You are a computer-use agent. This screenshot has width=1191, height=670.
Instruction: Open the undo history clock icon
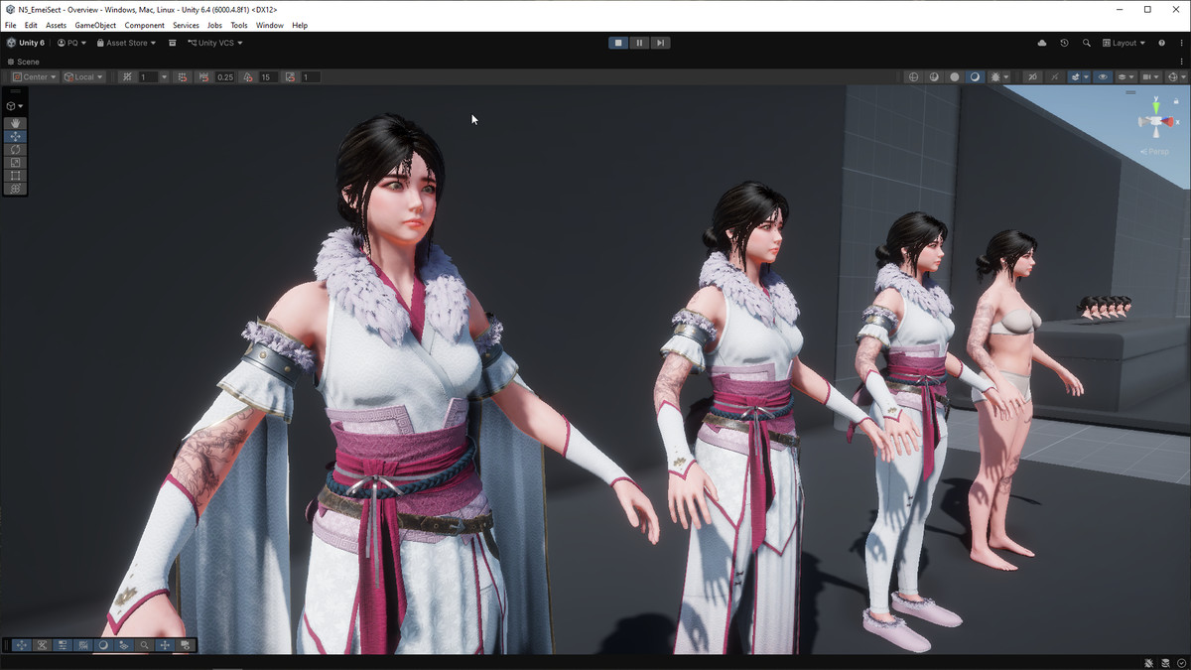point(1064,43)
